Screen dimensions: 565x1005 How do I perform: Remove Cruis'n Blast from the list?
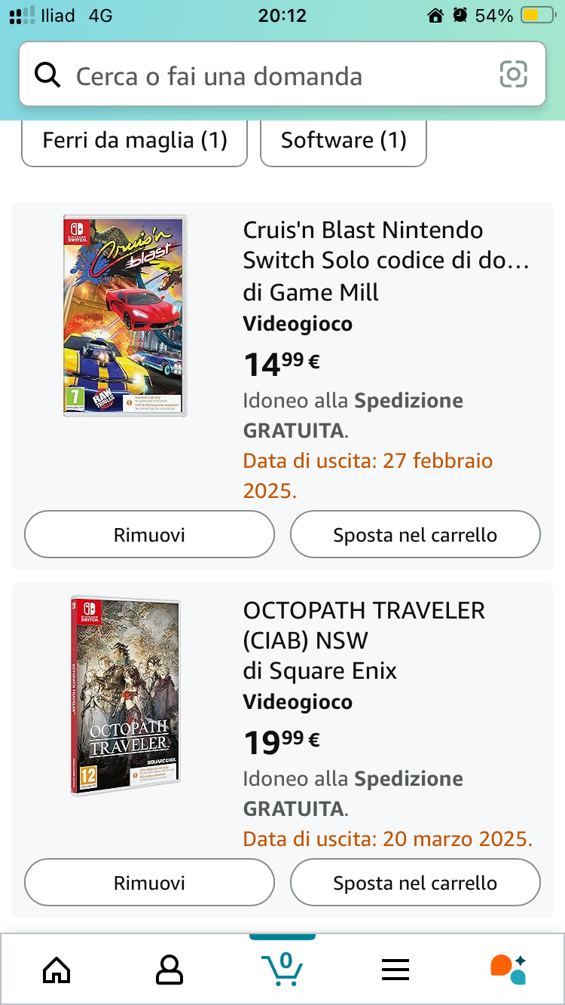(x=149, y=535)
